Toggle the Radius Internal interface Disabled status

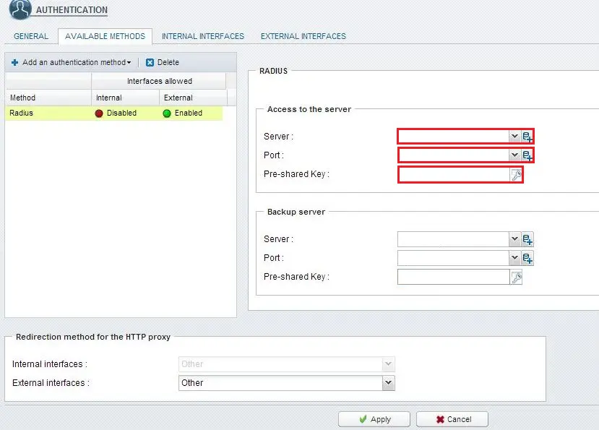116,113
